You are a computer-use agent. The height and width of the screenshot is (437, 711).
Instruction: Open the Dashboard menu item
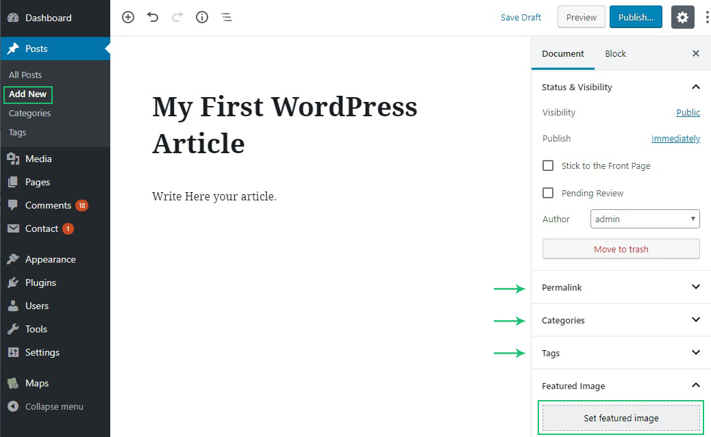click(49, 18)
